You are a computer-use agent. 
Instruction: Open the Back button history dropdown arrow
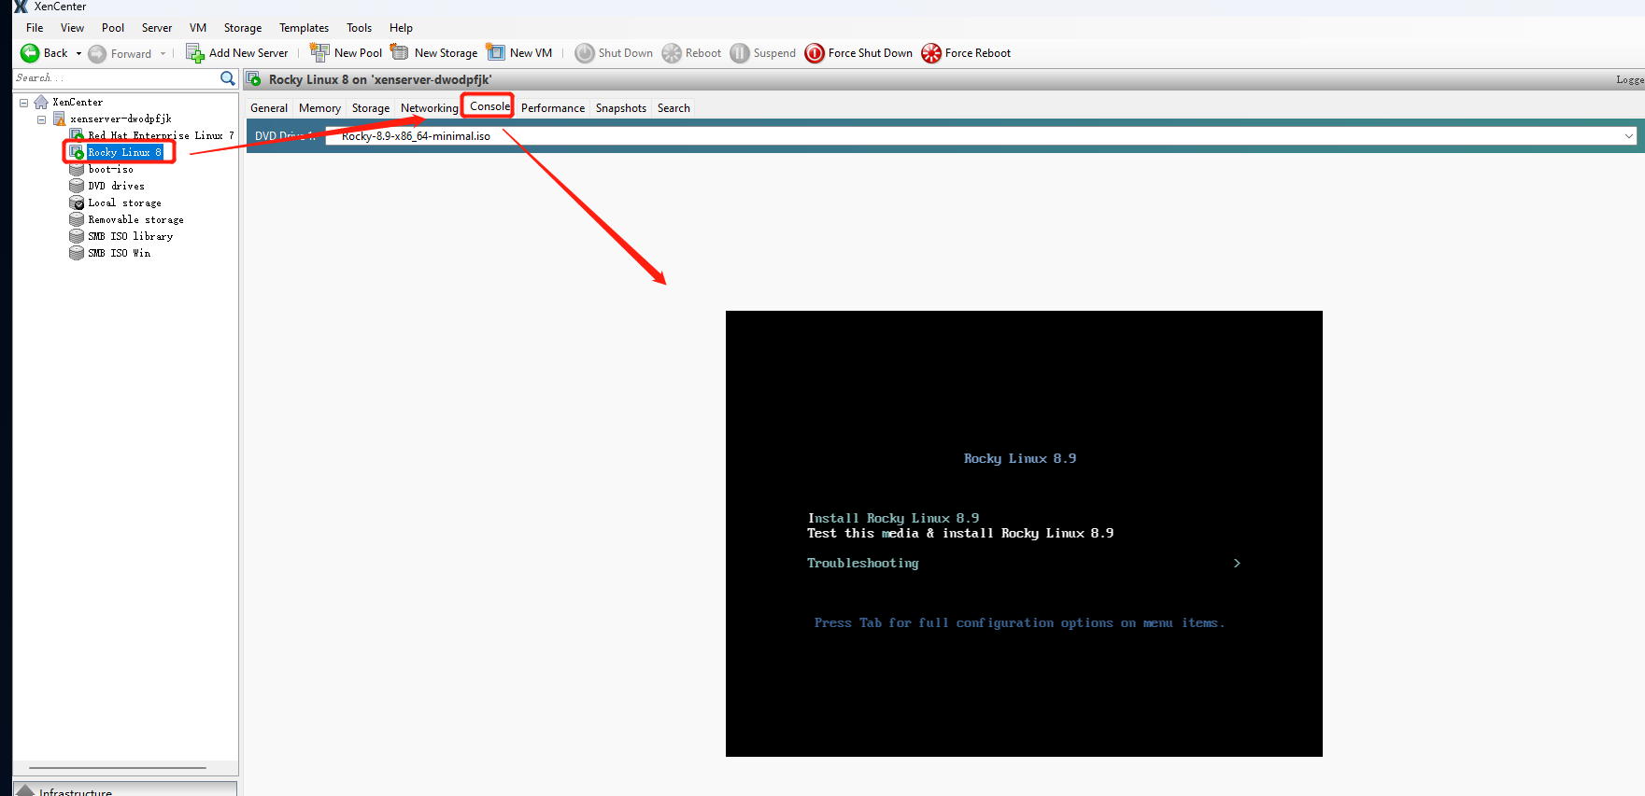78,53
